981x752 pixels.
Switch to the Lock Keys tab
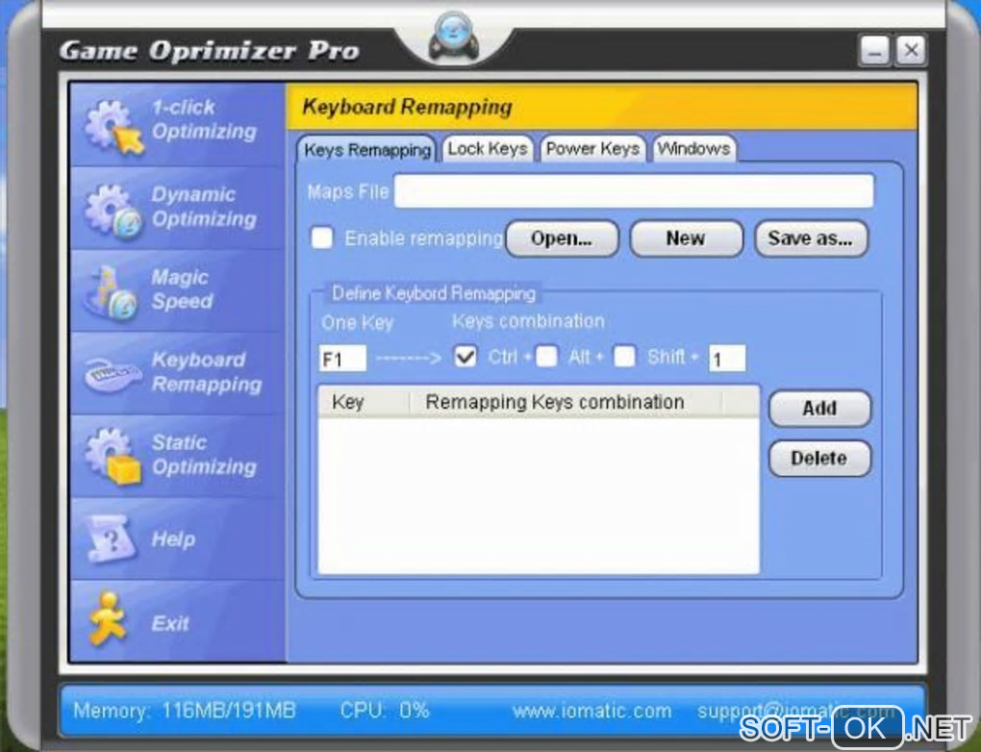click(488, 149)
